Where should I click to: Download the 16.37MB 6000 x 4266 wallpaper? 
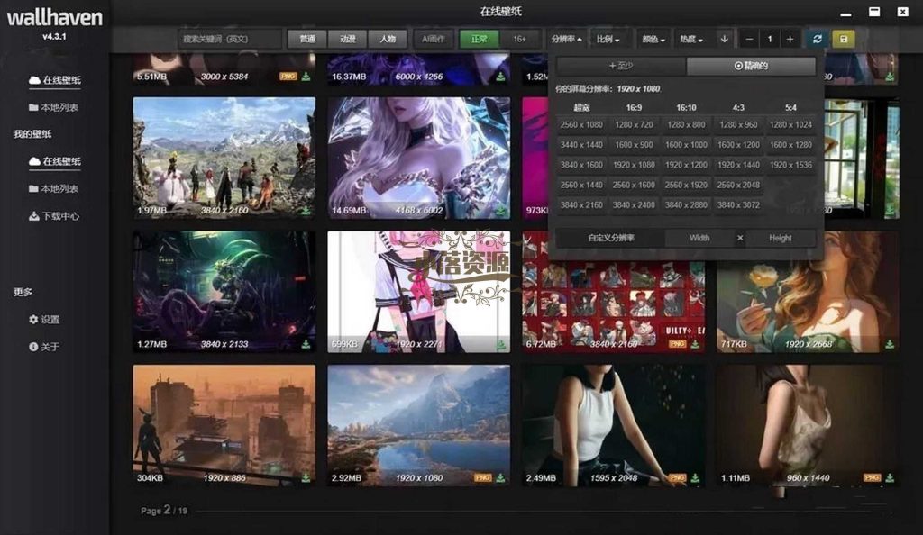(500, 77)
